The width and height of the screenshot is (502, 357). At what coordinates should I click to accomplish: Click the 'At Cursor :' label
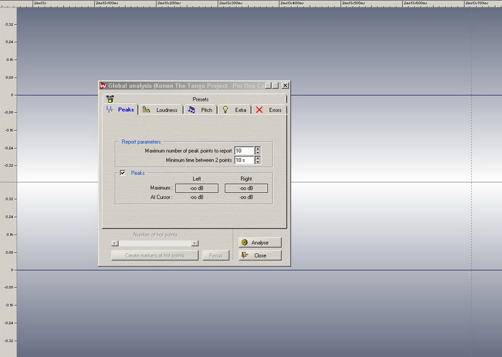pyautogui.click(x=161, y=197)
